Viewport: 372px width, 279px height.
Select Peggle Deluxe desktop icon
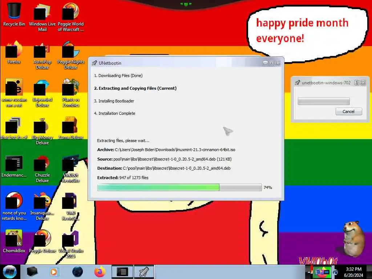[42, 241]
